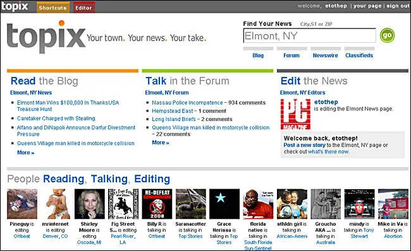Screen dimensions: 411x251
Task: Read Elmont Man Wins $100,000 story
Action: [x=68, y=105]
